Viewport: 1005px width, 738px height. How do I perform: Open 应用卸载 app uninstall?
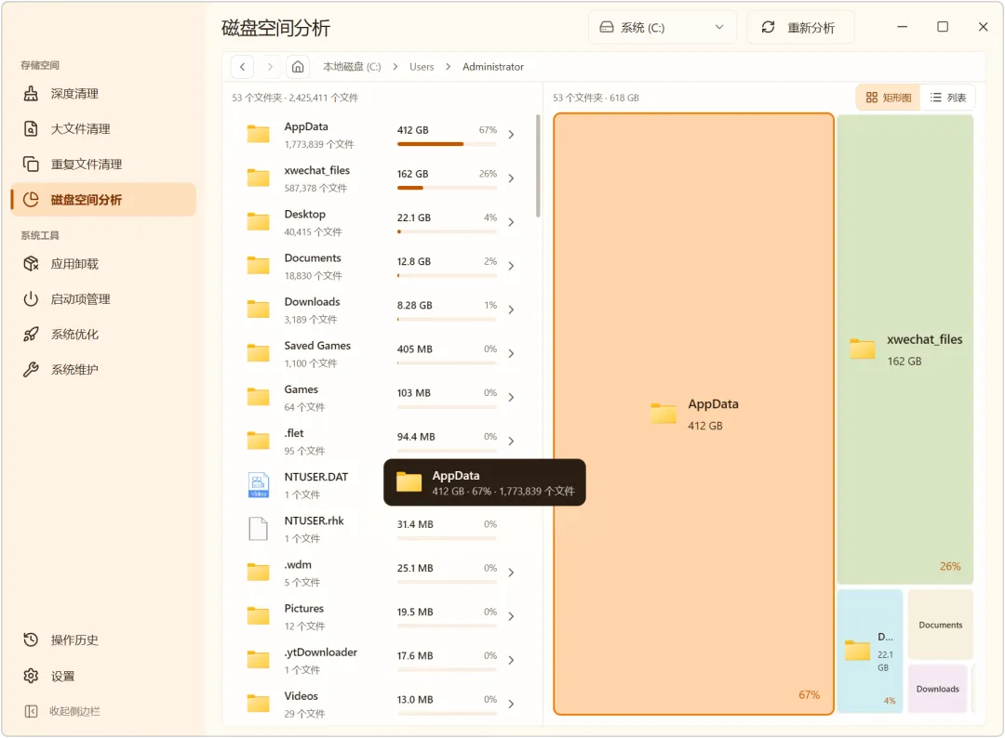tap(103, 264)
